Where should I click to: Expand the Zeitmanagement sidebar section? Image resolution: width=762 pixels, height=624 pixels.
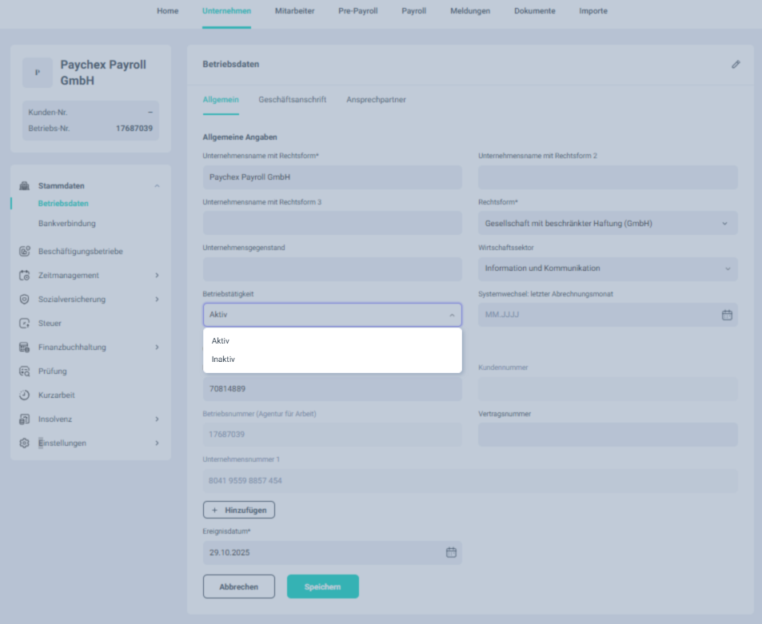[x=157, y=276]
